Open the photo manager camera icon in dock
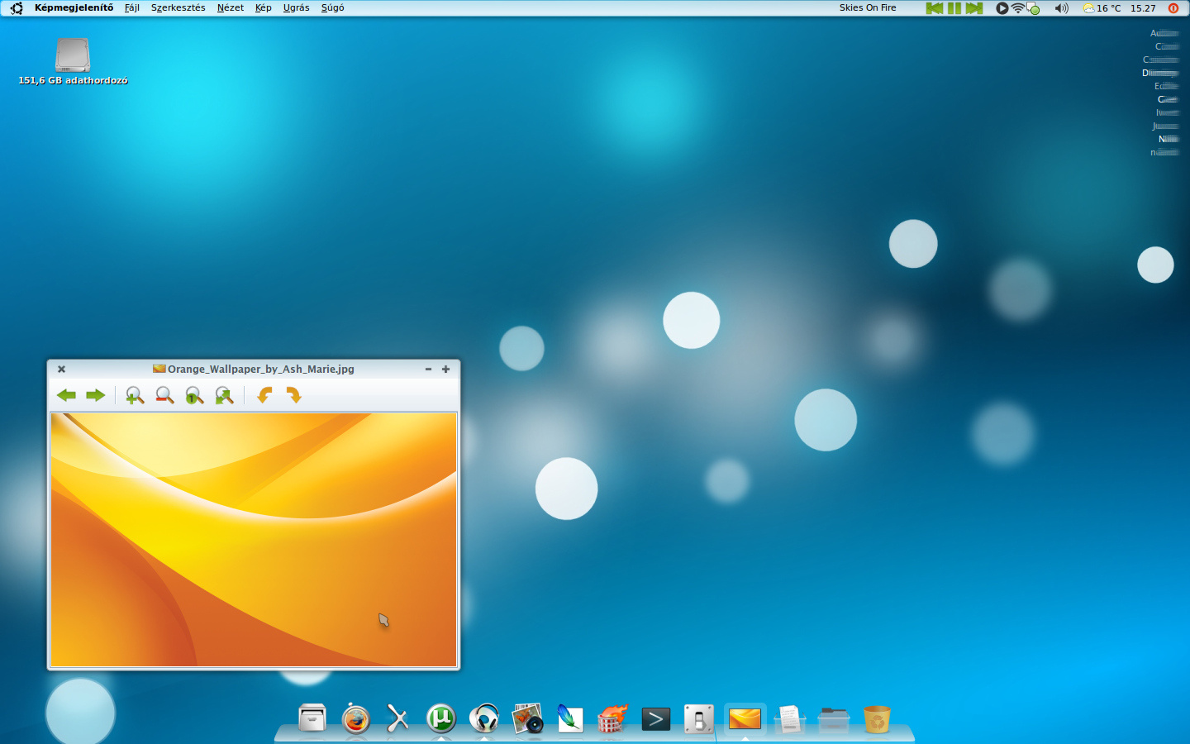Viewport: 1190px width, 744px height. (x=527, y=718)
